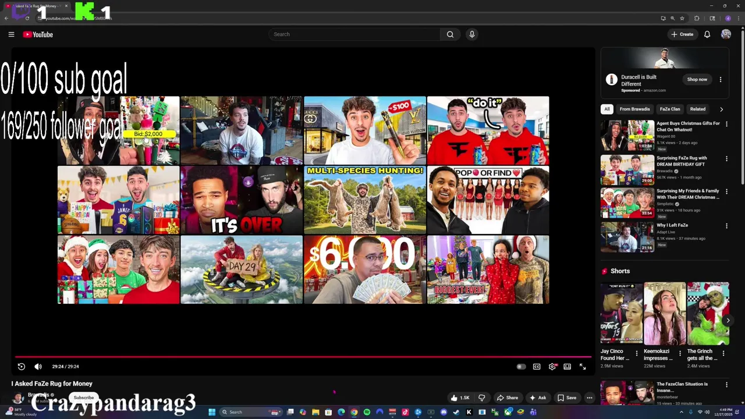Mute the video with the speaker icon

pyautogui.click(x=38, y=367)
